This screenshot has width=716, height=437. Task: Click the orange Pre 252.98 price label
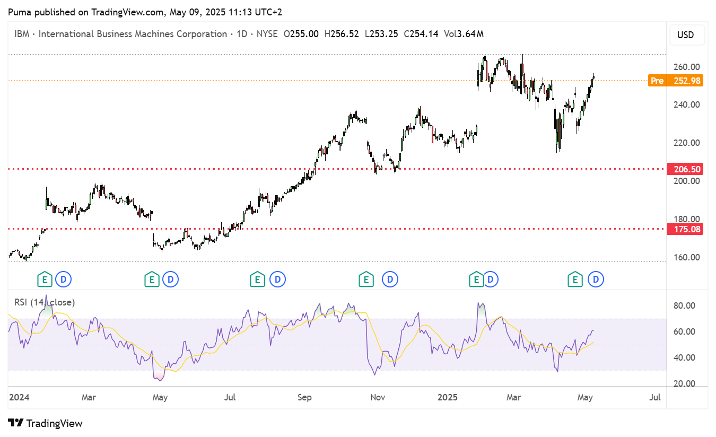coord(675,81)
